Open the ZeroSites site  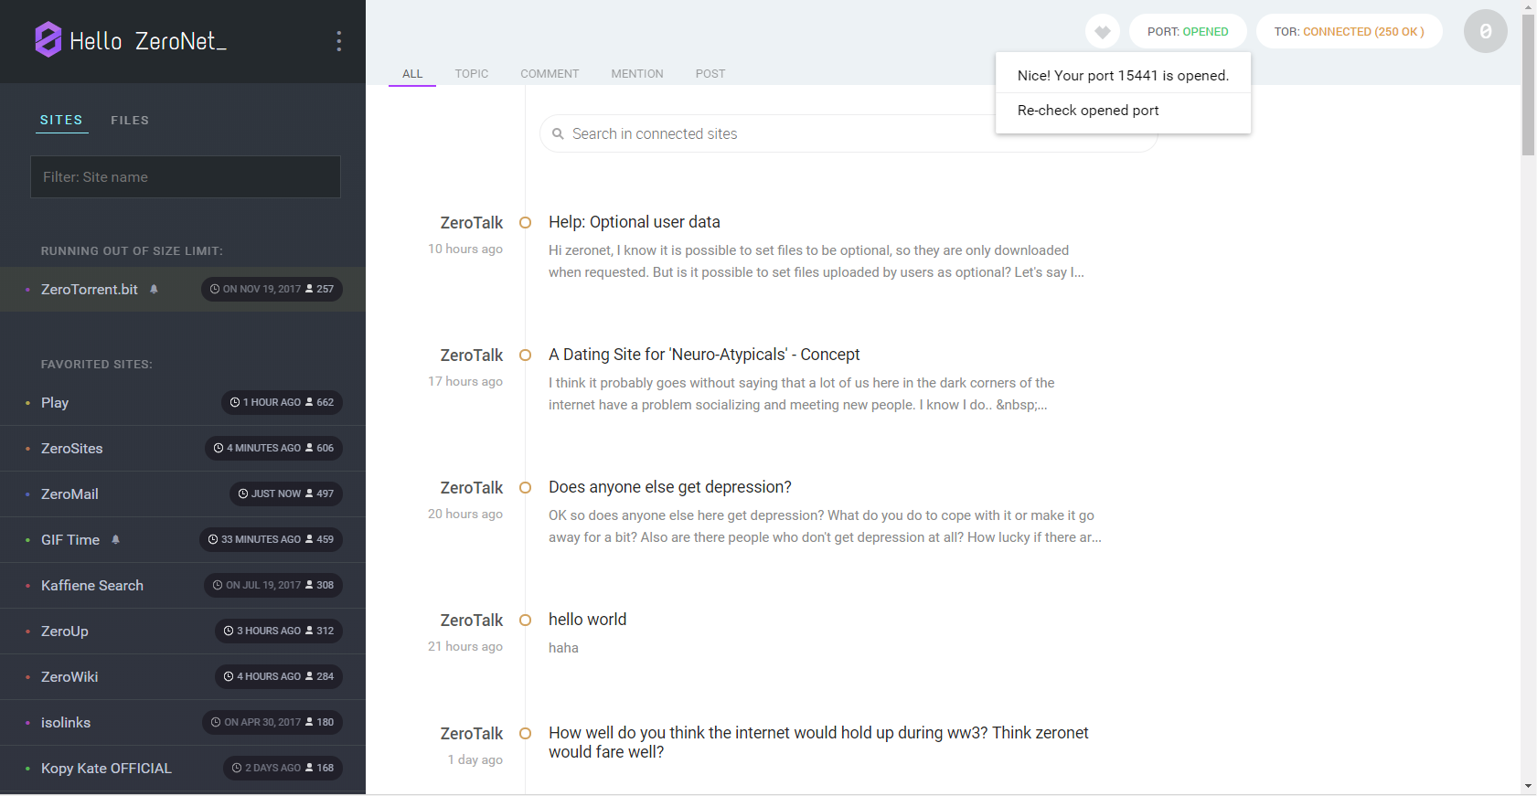[x=72, y=448]
